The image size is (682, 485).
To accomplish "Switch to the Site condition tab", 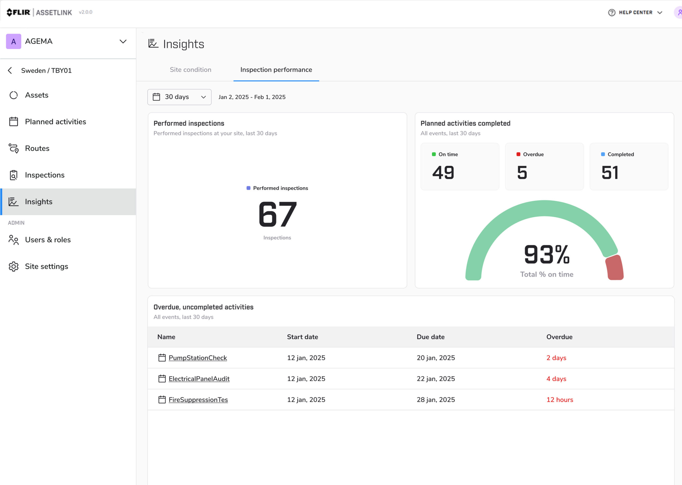I will coord(190,70).
